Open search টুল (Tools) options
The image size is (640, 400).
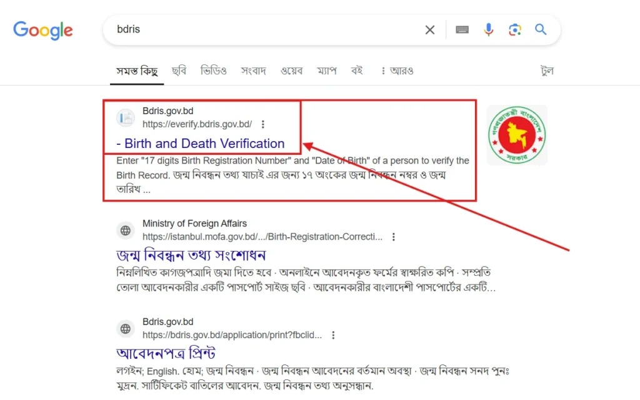pos(547,71)
